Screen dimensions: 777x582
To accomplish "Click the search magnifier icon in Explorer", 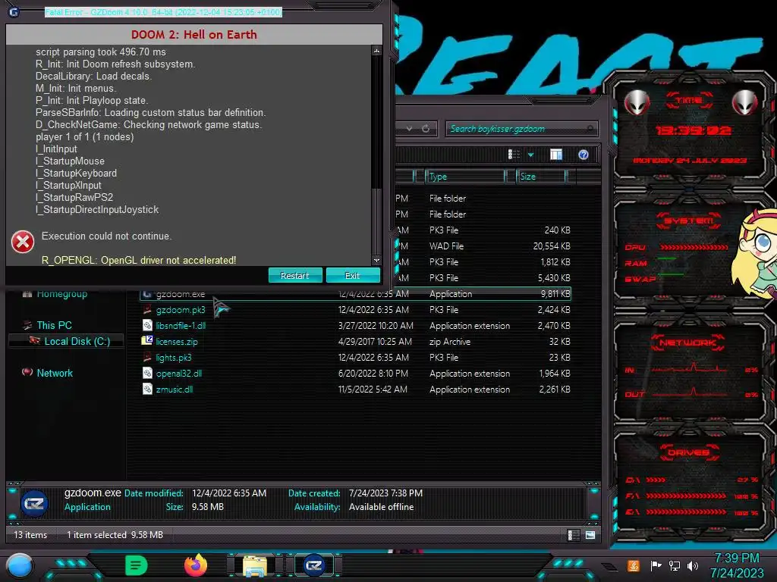I will point(590,129).
